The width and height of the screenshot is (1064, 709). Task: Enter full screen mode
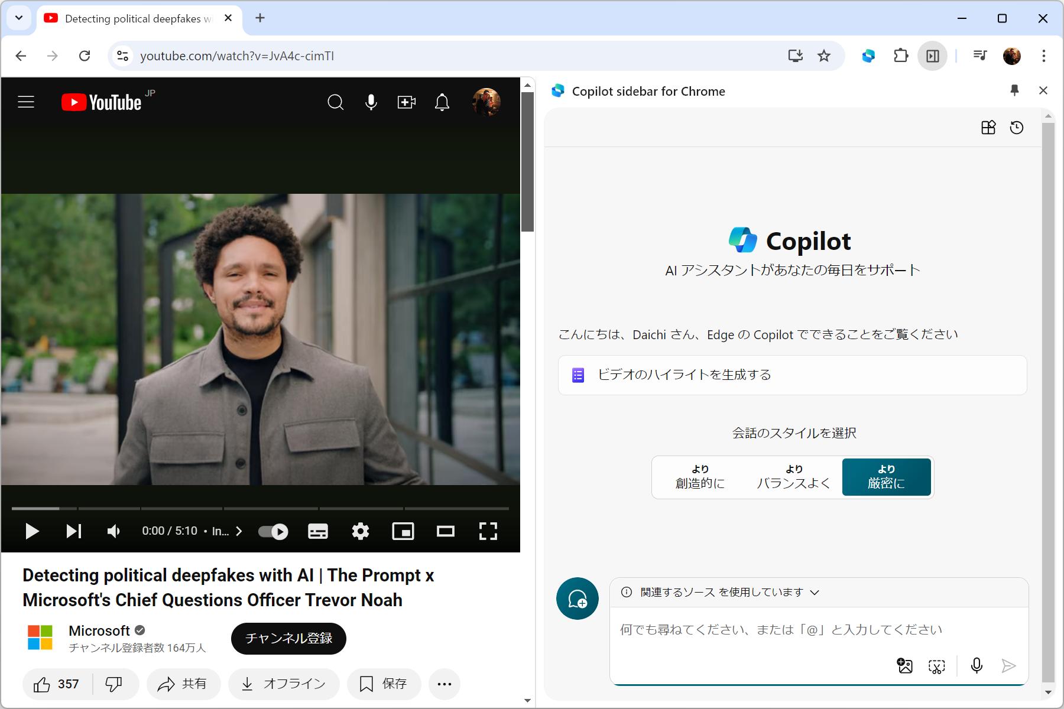click(x=488, y=531)
